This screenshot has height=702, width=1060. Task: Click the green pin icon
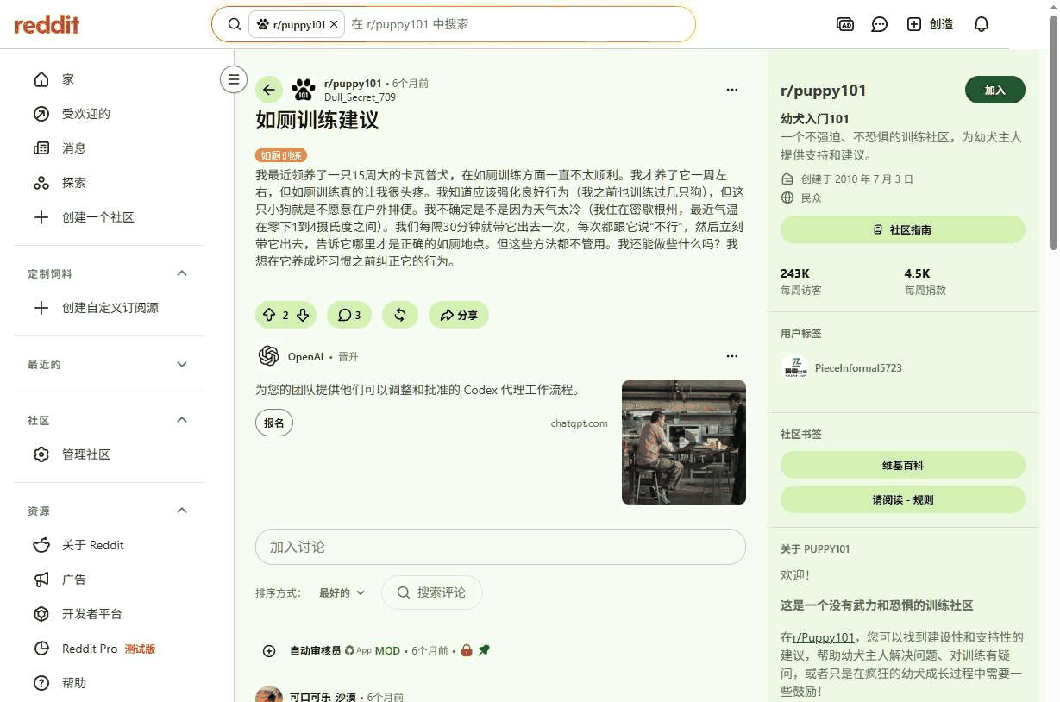tap(484, 650)
